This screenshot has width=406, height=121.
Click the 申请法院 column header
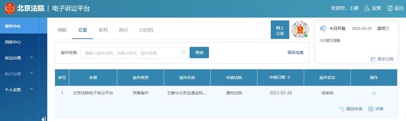[234, 78]
